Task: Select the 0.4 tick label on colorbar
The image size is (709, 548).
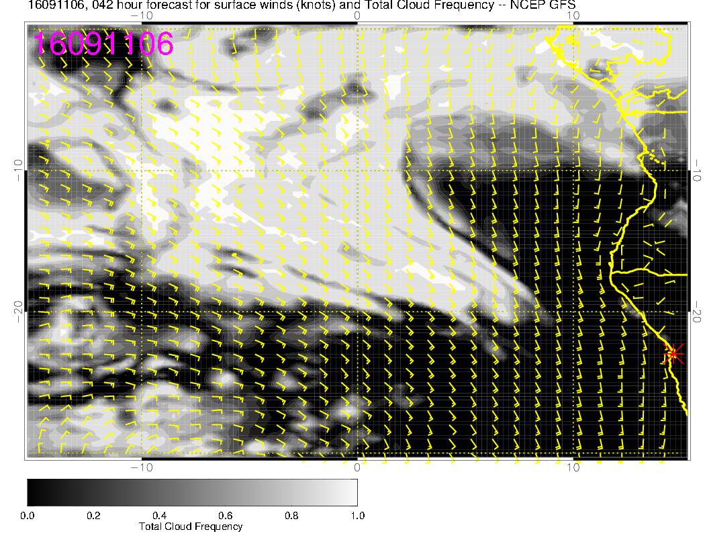Action: click(x=159, y=516)
